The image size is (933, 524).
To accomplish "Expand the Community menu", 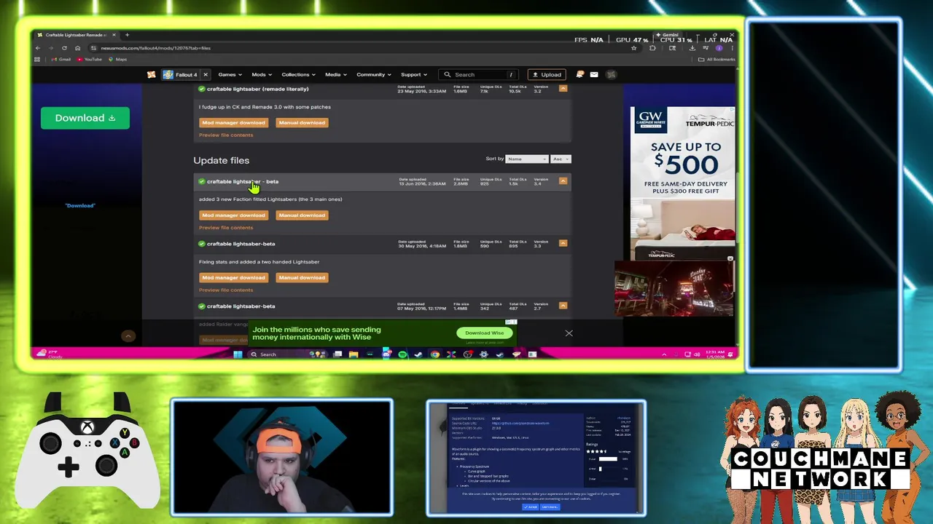I will point(373,74).
